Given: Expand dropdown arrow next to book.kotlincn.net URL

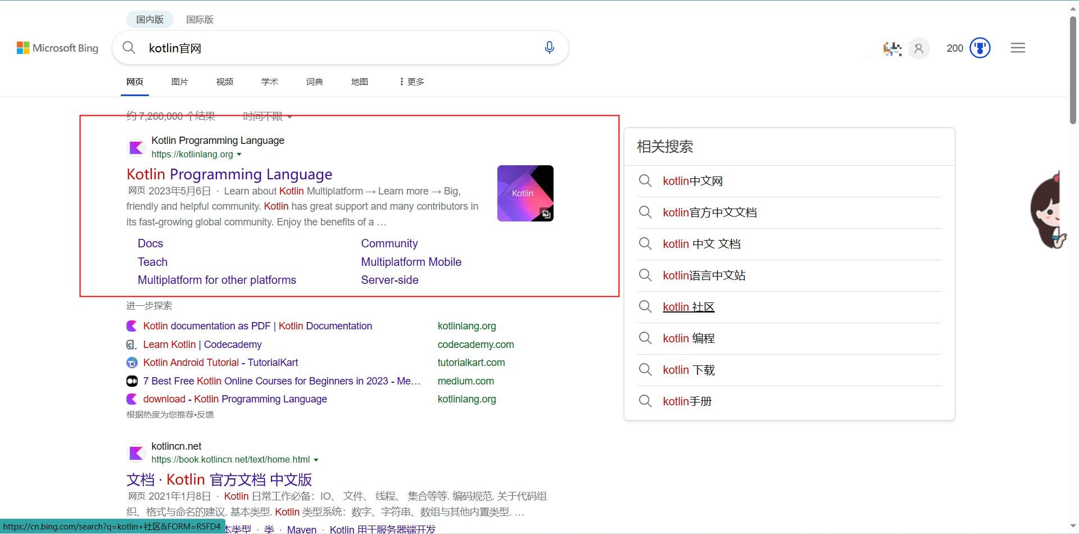Looking at the screenshot, I should pyautogui.click(x=316, y=460).
